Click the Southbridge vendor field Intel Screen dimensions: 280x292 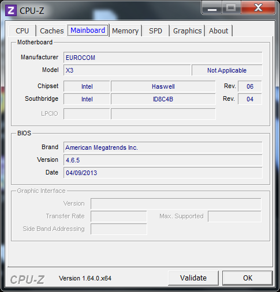tap(87, 99)
